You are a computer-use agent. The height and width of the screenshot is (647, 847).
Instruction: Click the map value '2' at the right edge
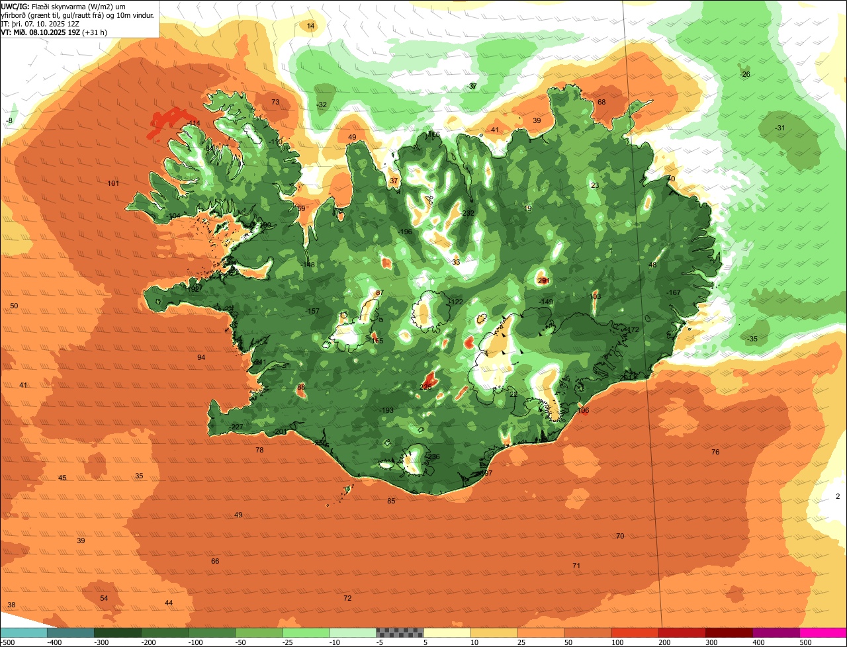pos(838,496)
